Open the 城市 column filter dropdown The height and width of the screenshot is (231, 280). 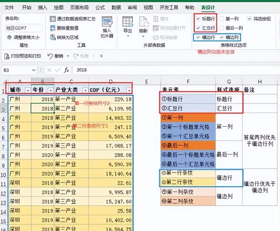[27, 90]
